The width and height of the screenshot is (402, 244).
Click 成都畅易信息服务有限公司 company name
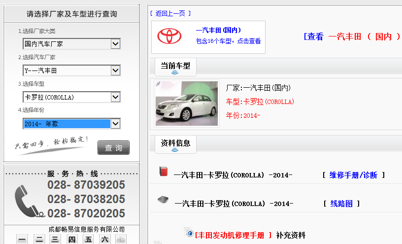point(87,229)
